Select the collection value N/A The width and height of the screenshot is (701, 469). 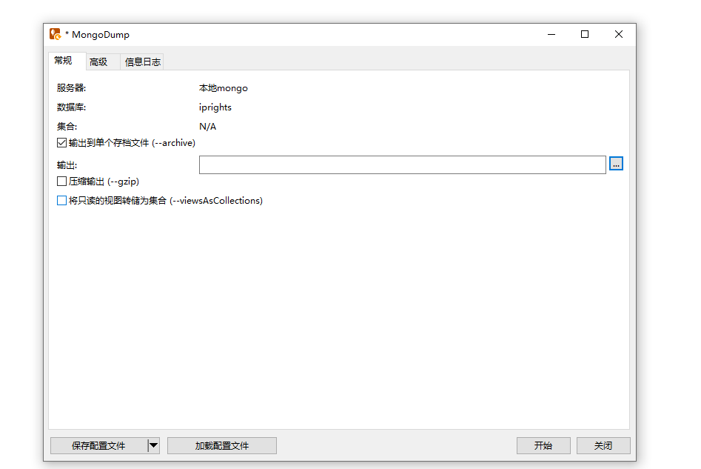point(207,127)
